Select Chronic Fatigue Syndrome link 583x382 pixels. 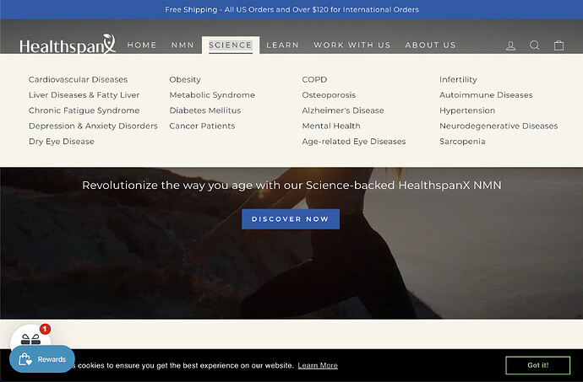point(84,110)
